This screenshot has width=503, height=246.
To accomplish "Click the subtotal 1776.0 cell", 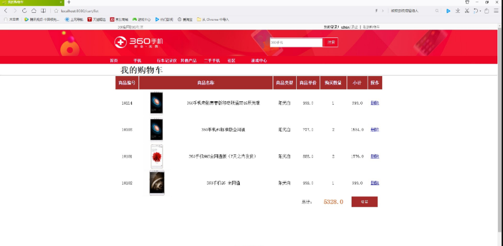I will coord(357,157).
